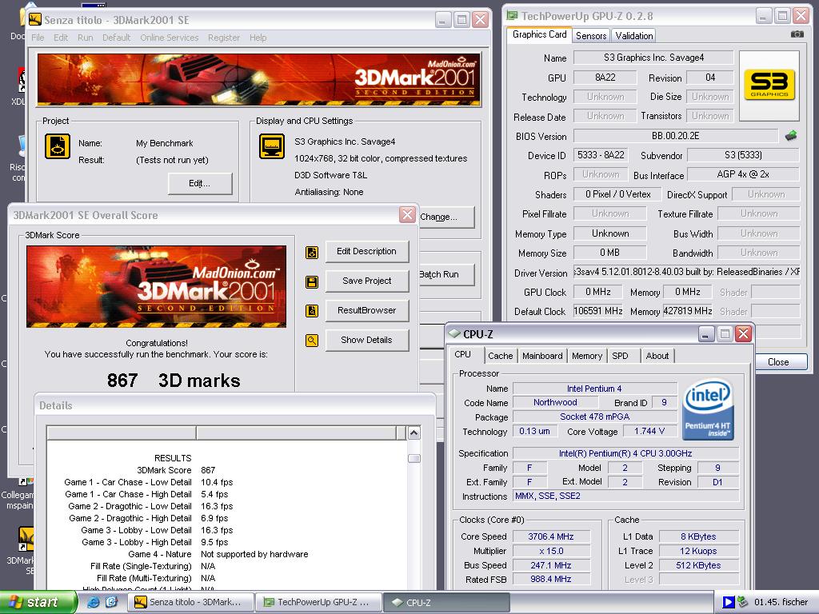Image resolution: width=819 pixels, height=614 pixels.
Task: Open the 3DMark SE desktop shortcut
Action: point(25,540)
